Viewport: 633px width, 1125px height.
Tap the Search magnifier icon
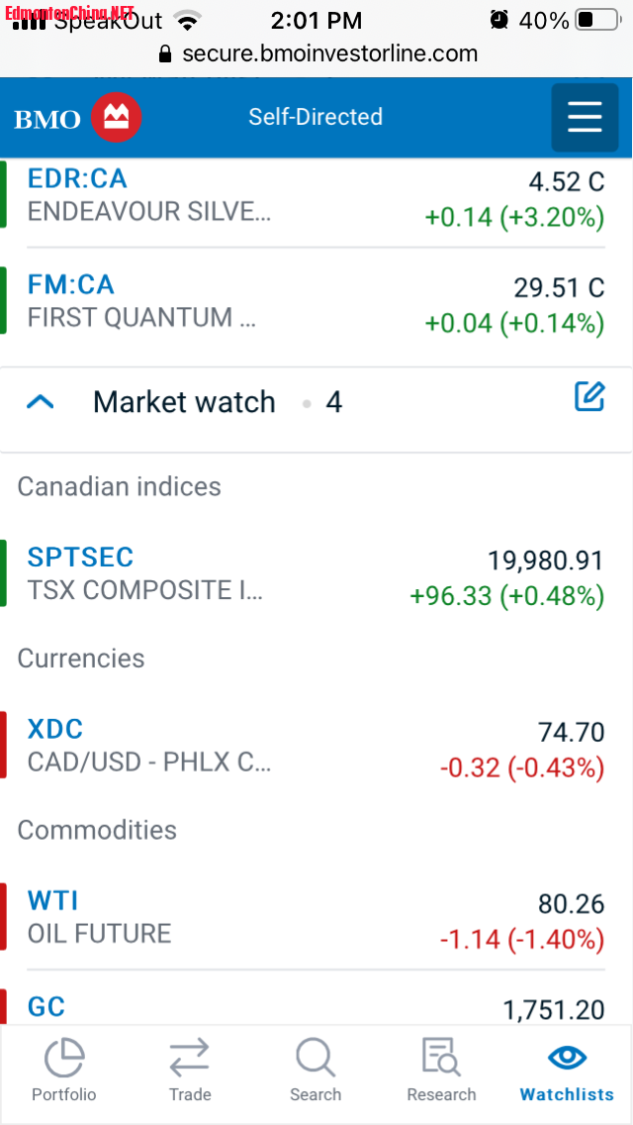click(x=316, y=1058)
